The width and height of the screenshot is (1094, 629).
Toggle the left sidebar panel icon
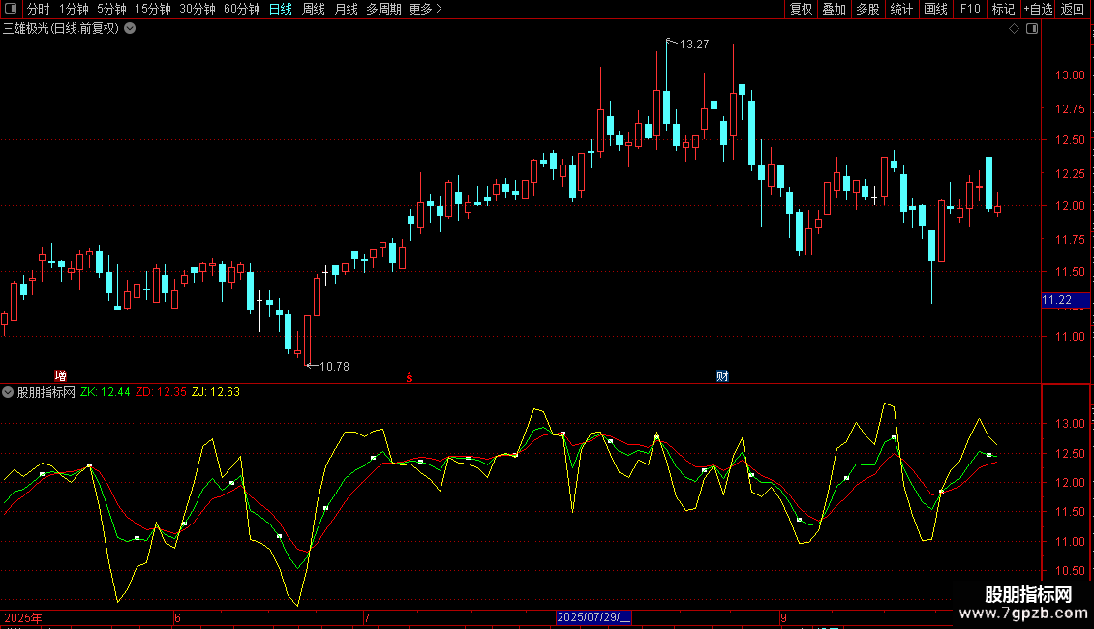(11, 9)
